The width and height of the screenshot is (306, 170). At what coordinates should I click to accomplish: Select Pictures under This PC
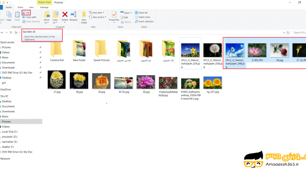(6, 122)
